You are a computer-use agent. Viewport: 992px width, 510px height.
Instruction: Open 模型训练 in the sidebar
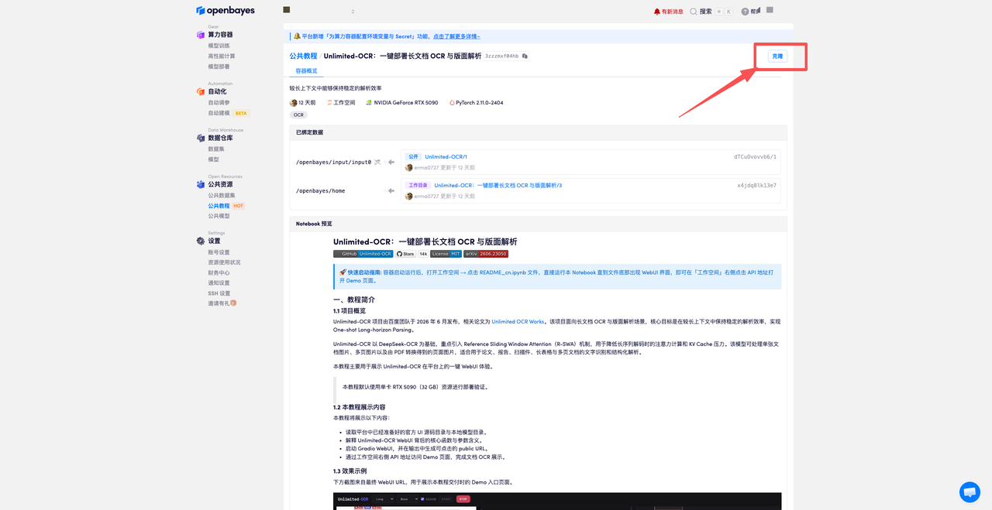pyautogui.click(x=219, y=46)
